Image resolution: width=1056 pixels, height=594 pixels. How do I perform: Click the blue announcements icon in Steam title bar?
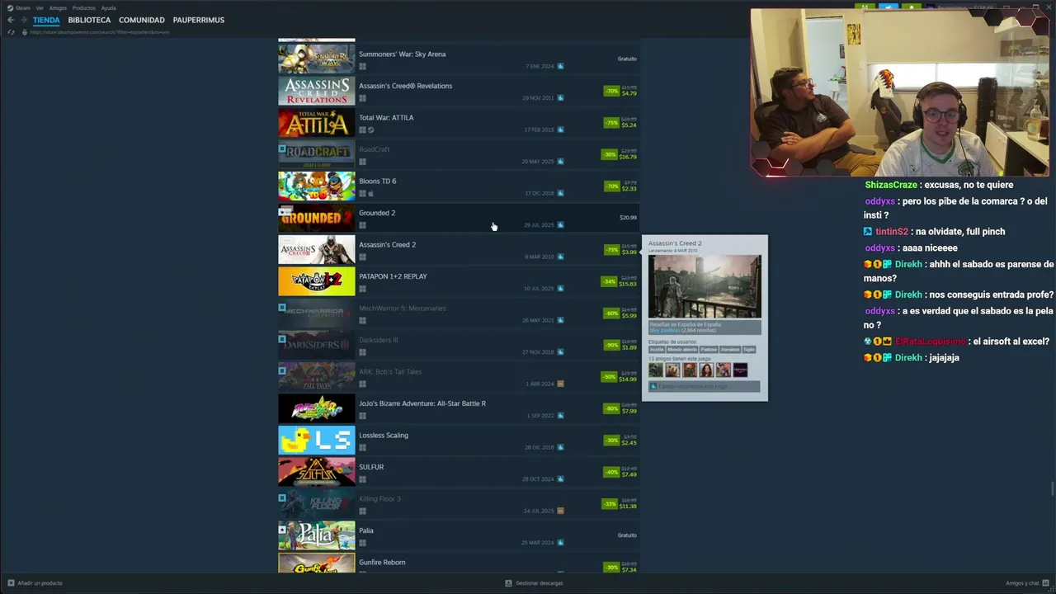[889, 7]
